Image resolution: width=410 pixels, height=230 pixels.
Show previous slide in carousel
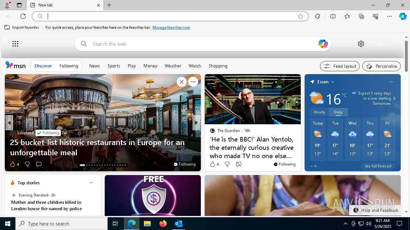(9, 123)
